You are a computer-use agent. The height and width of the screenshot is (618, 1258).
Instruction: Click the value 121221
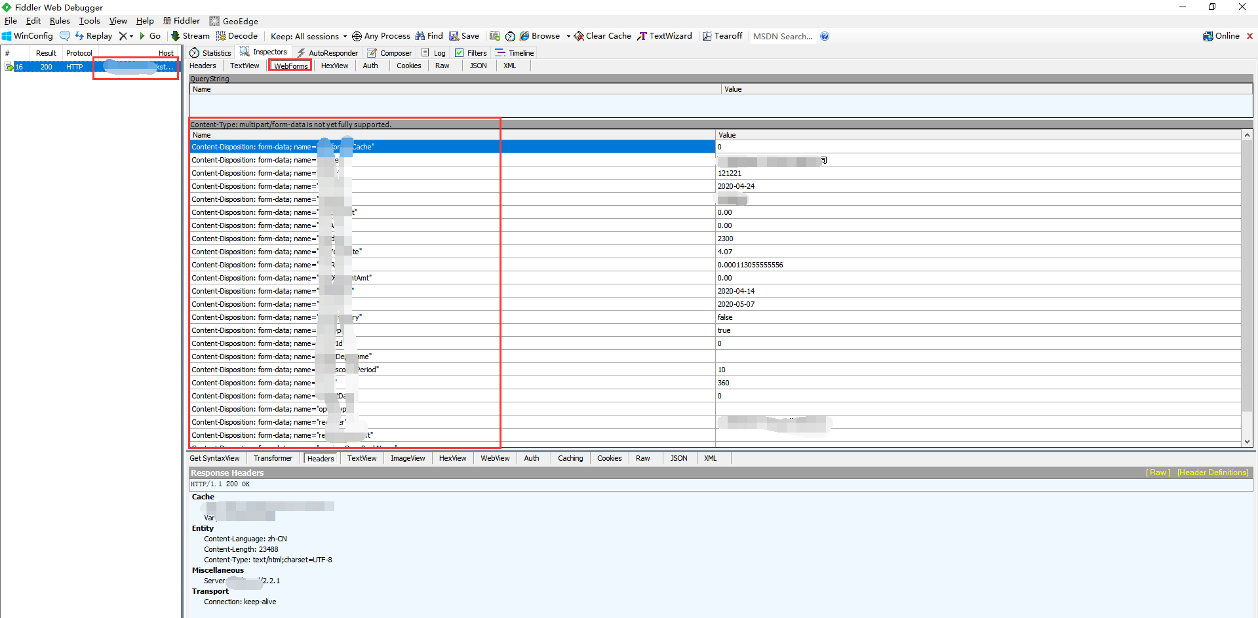point(729,173)
